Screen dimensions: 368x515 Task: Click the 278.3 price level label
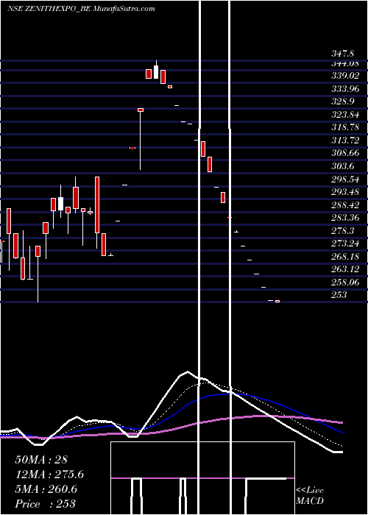(x=343, y=231)
